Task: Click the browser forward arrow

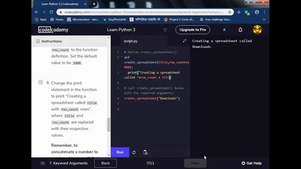Action: point(44,12)
